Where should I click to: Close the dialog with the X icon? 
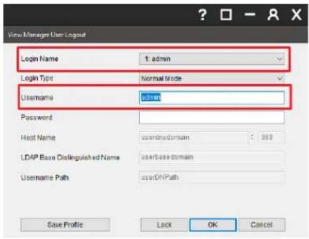[296, 15]
